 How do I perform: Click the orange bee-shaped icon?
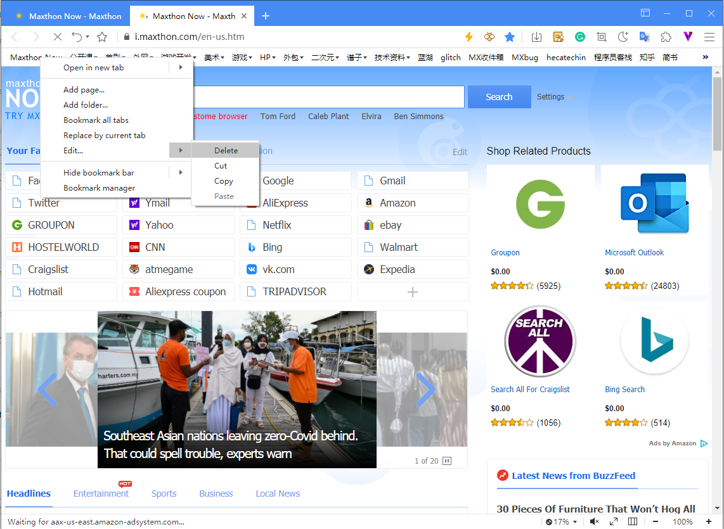pos(489,37)
